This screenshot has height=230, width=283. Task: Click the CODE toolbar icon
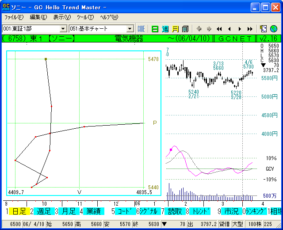(x=141, y=29)
